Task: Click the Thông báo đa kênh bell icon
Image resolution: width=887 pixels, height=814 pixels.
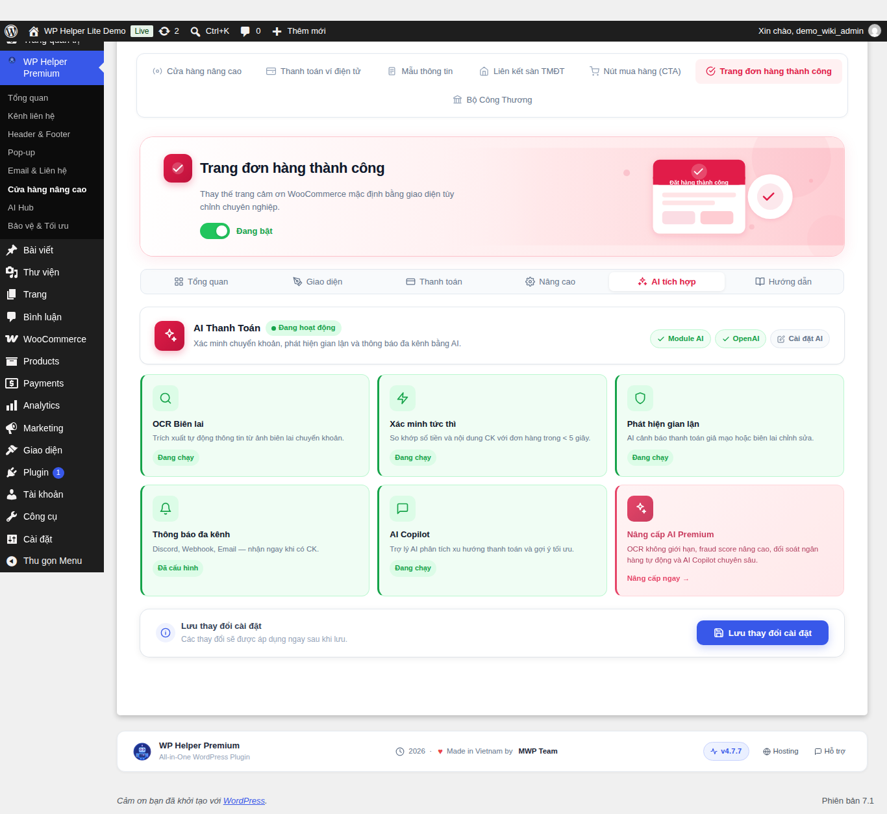Action: [166, 509]
